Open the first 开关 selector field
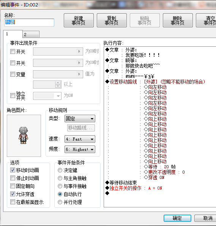216x226 pixels. (58, 51)
